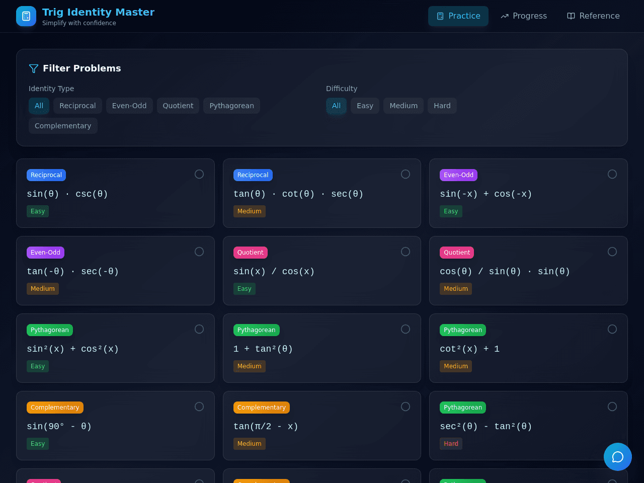
Task: Filter problems by Hard difficulty
Action: point(442,106)
